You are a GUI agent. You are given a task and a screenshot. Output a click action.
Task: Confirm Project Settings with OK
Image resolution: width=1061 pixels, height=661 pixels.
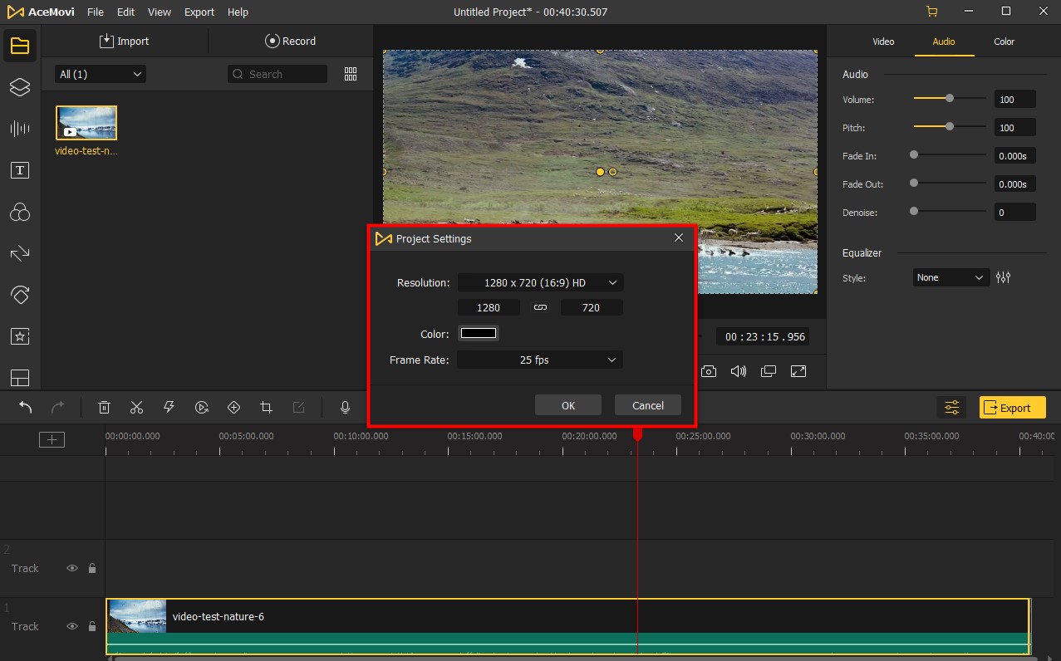click(567, 405)
